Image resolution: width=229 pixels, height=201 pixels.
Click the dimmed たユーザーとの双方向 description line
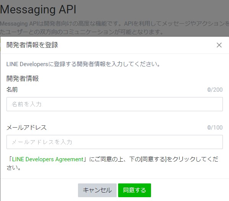tap(81, 32)
